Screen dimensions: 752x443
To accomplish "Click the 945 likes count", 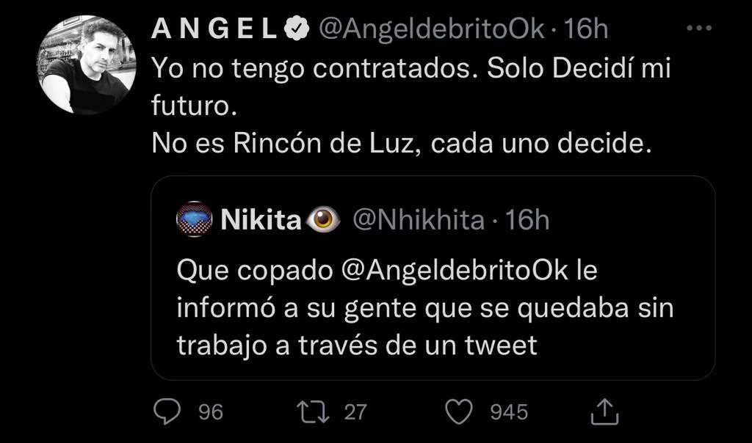I will (x=509, y=412).
